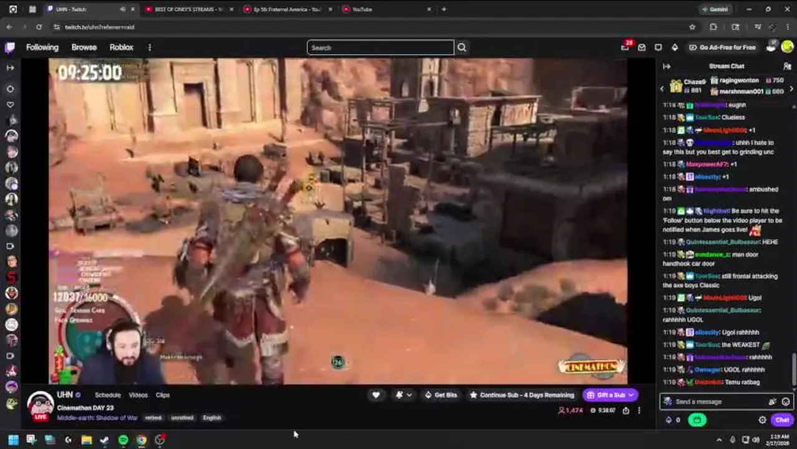Open the Videos tab of UHN
The height and width of the screenshot is (449, 797).
point(138,395)
